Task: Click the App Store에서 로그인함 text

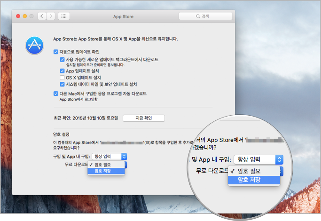Action: coord(78,99)
